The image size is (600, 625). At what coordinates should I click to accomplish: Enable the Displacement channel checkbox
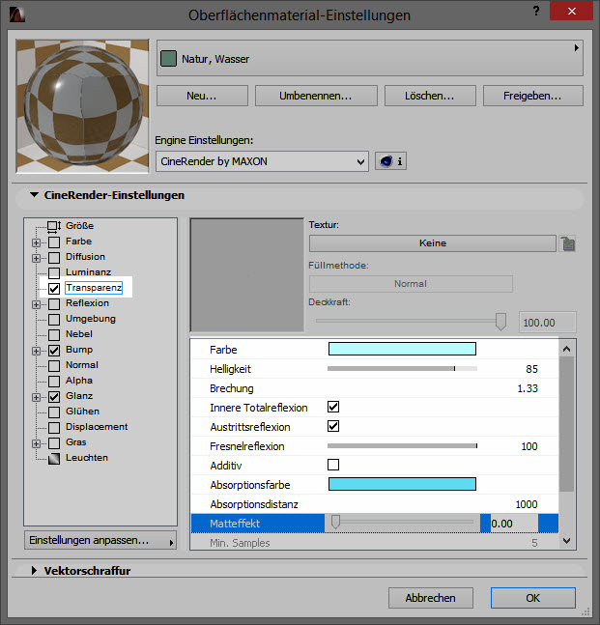pos(54,428)
